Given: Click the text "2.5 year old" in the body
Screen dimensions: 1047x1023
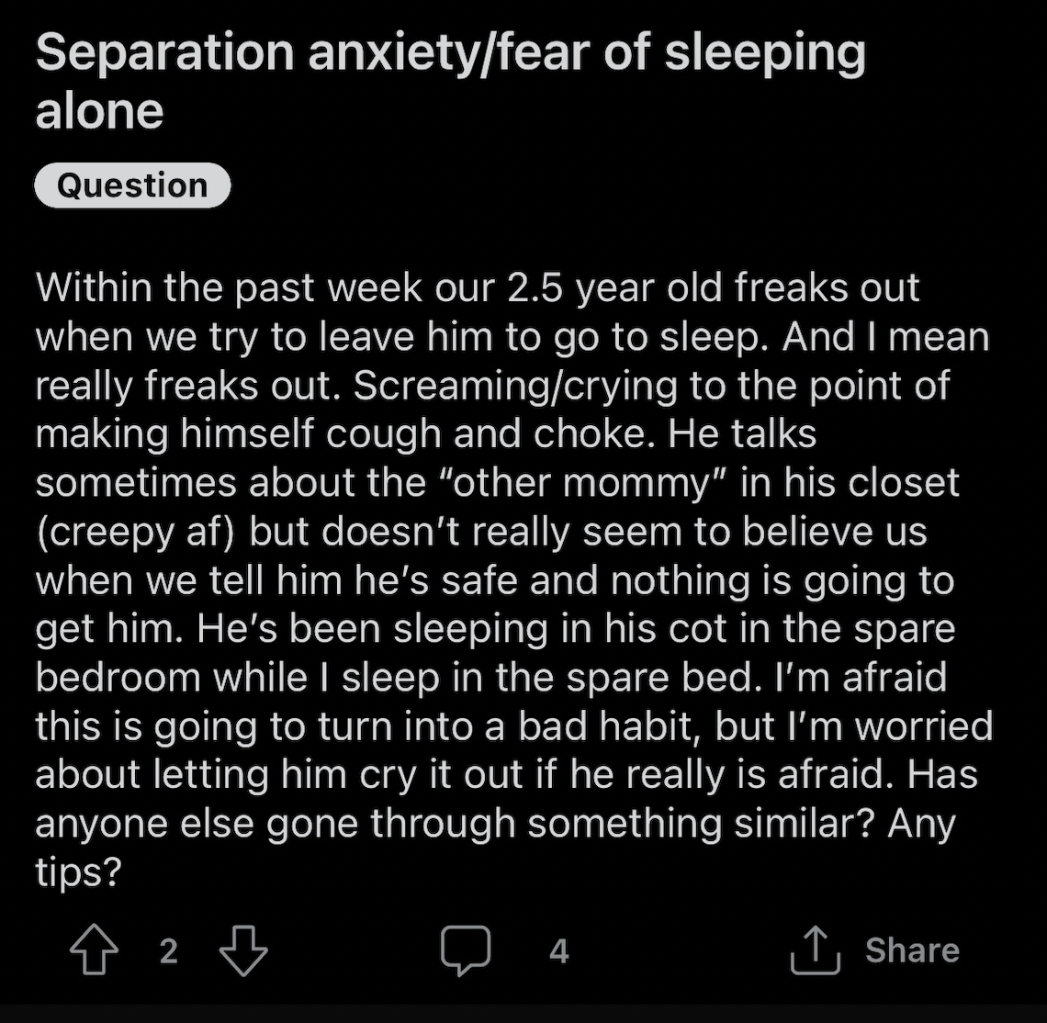Looking at the screenshot, I should 614,287.
